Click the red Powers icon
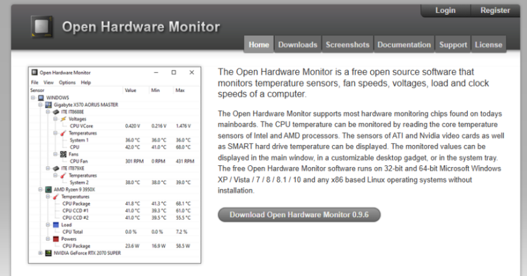The height and width of the screenshot is (276, 527). coord(56,239)
